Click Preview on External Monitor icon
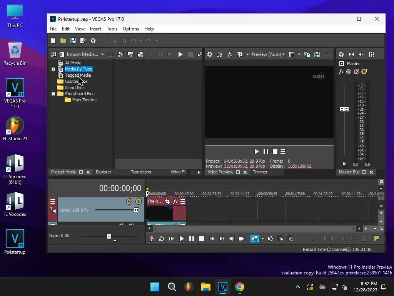The height and width of the screenshot is (296, 394). coord(220,54)
